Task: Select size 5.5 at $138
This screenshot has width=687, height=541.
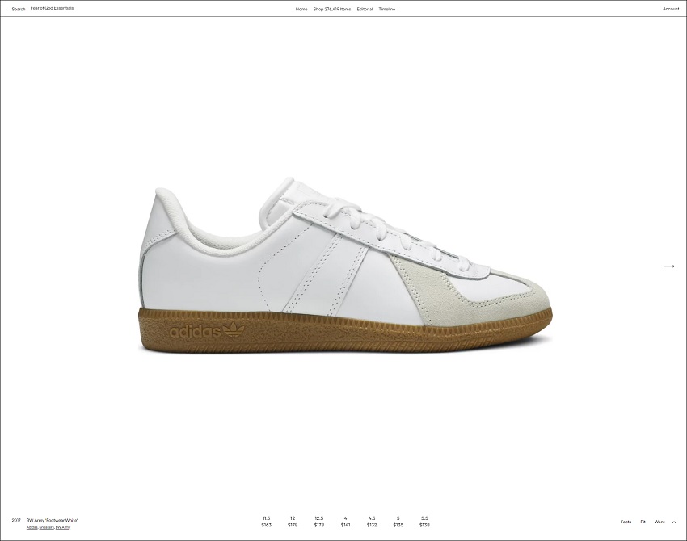Action: pos(424,522)
